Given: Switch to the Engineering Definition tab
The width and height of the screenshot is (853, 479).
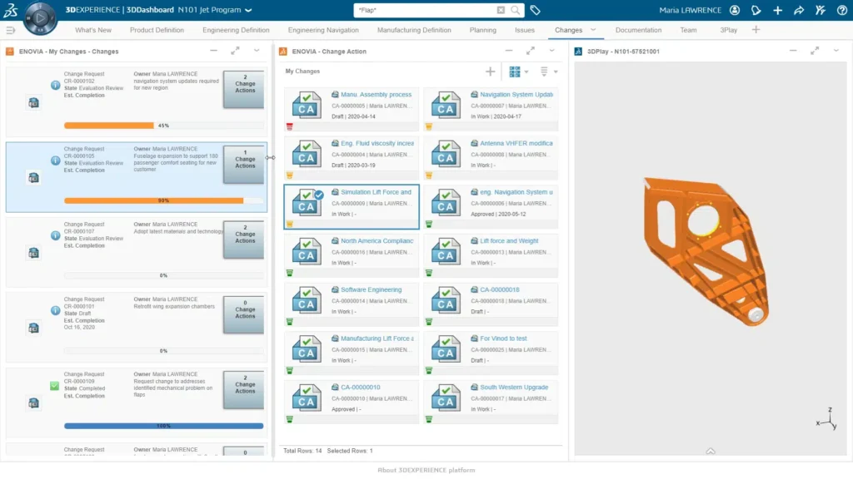Looking at the screenshot, I should click(235, 30).
